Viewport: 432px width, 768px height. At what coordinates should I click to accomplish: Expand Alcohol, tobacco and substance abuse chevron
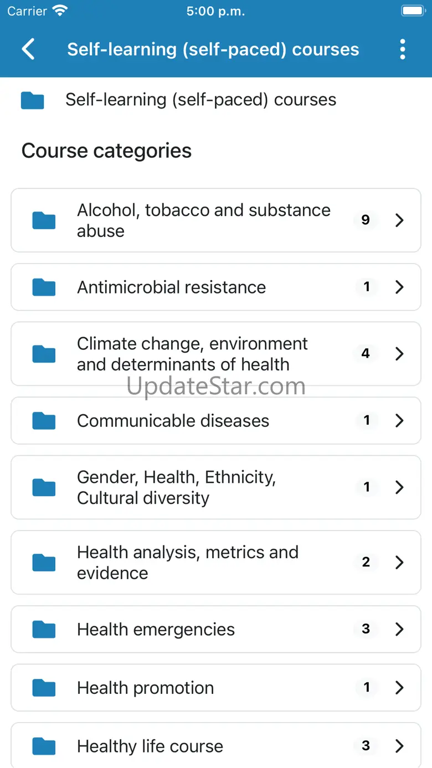(x=399, y=220)
